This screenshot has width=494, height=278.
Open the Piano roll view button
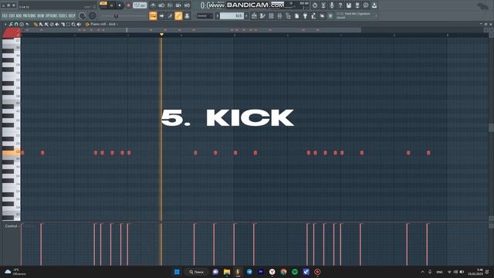coord(262,15)
